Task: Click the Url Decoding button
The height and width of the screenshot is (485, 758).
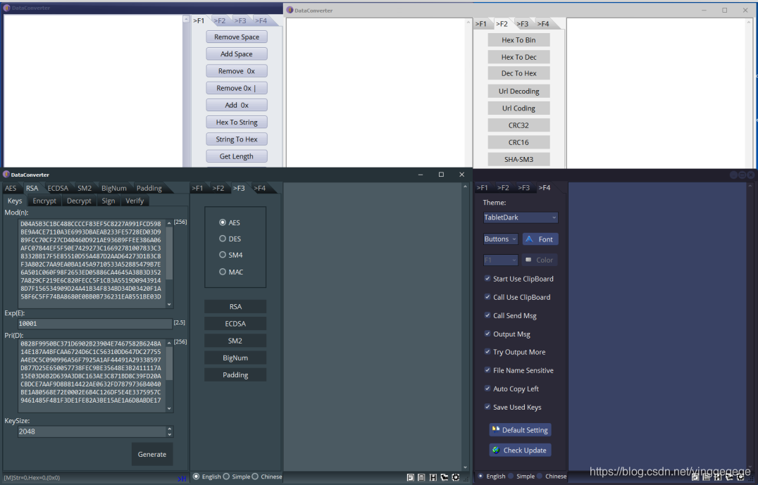Action: pos(518,91)
